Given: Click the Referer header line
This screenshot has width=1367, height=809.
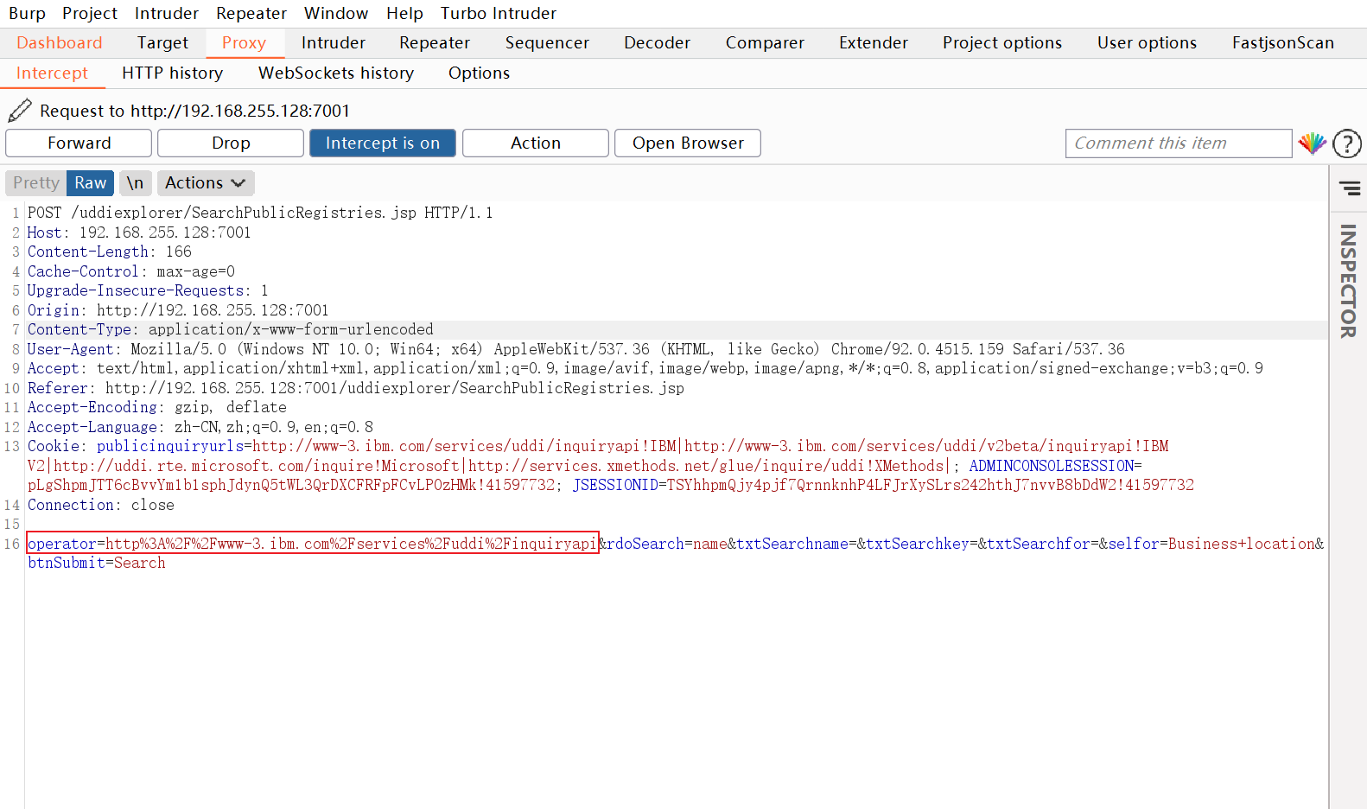Looking at the screenshot, I should pos(356,388).
